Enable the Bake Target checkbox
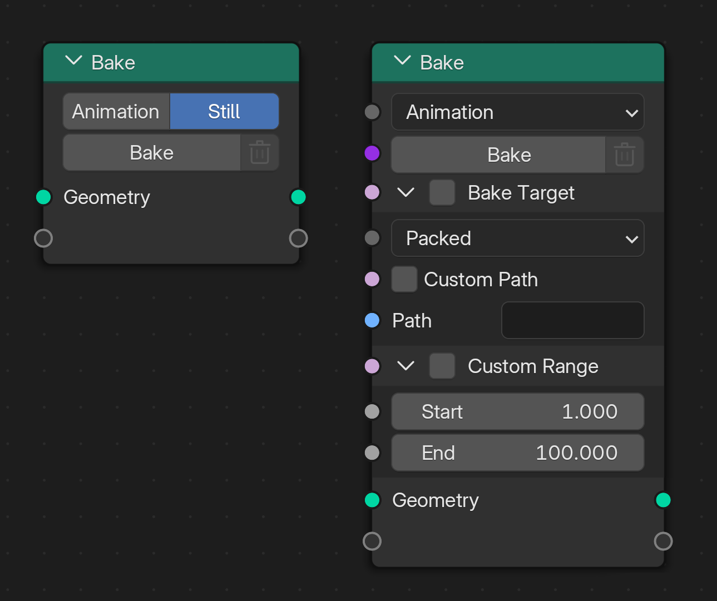717x601 pixels. (442, 192)
